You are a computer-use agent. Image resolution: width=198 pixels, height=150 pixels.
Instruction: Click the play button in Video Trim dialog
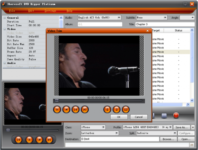tap(57, 110)
